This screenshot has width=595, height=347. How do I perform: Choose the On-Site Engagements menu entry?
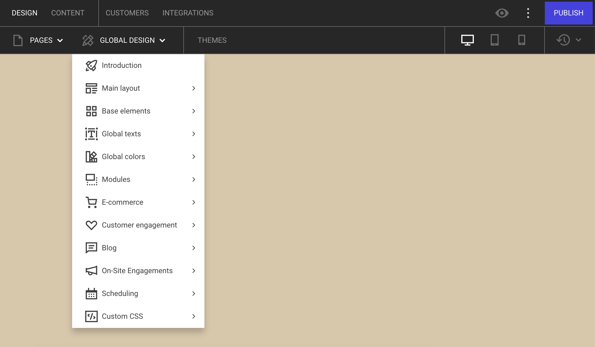coord(138,271)
